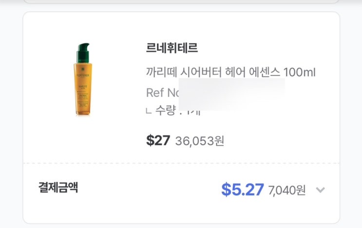Screen dimensions: 362x228
Task: Click the Ref No label
Action: tap(160, 92)
